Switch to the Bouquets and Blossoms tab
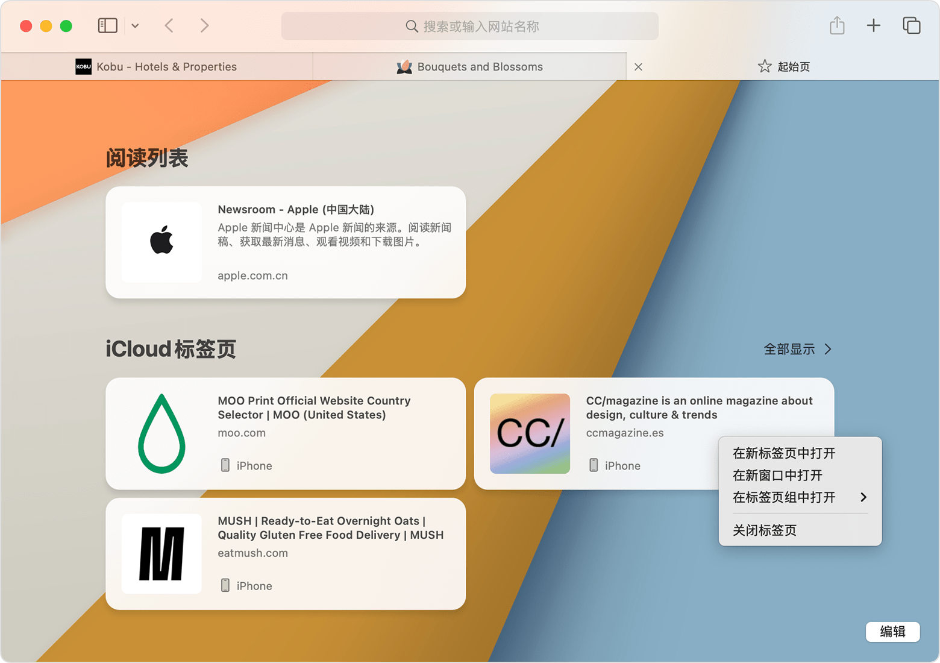 click(x=480, y=66)
